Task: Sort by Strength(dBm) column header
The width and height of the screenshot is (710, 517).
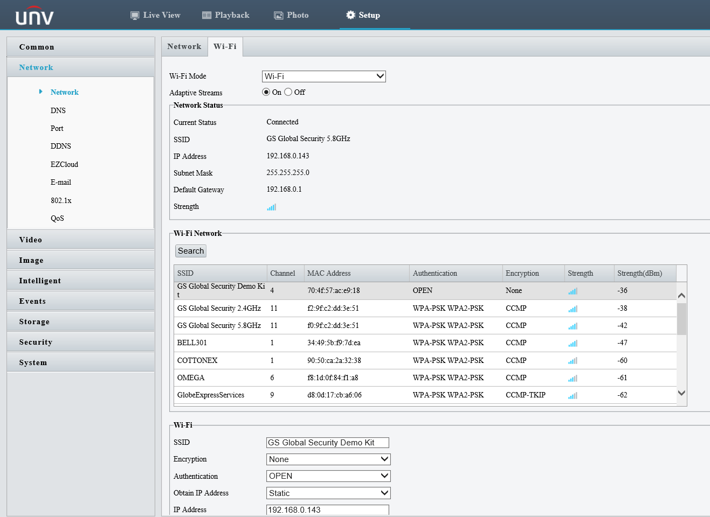Action: (x=645, y=274)
